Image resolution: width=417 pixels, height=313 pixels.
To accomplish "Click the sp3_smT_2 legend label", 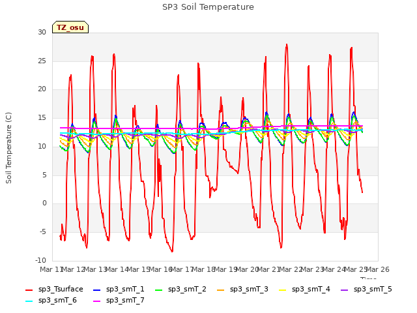I will click(187, 289).
